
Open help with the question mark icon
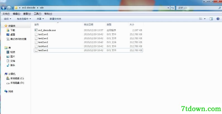[218, 19]
